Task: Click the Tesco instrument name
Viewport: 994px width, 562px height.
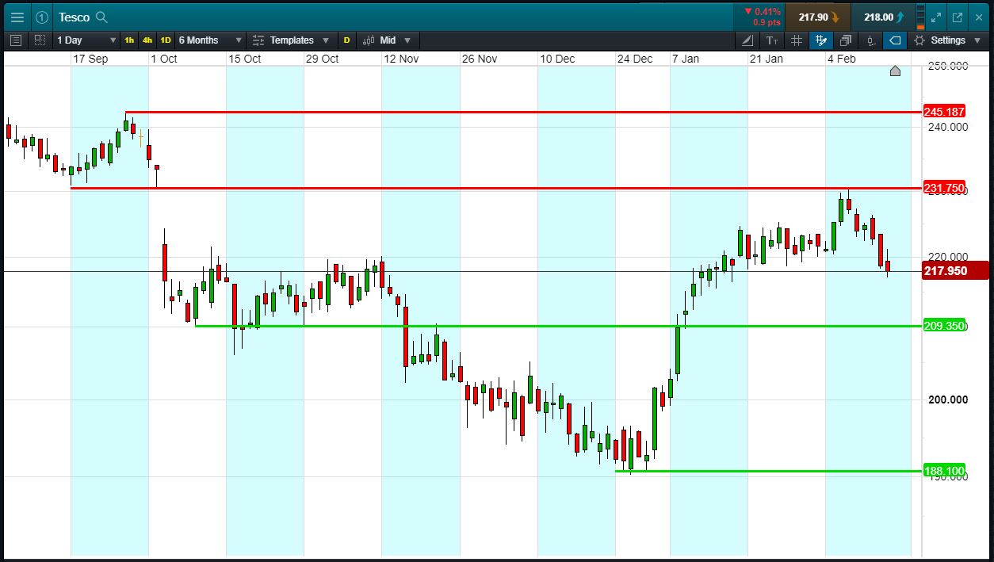Action: coord(74,17)
